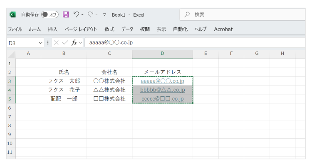Open the 表示 tab
This screenshot has height=167, width=312.
pyautogui.click(x=161, y=29)
